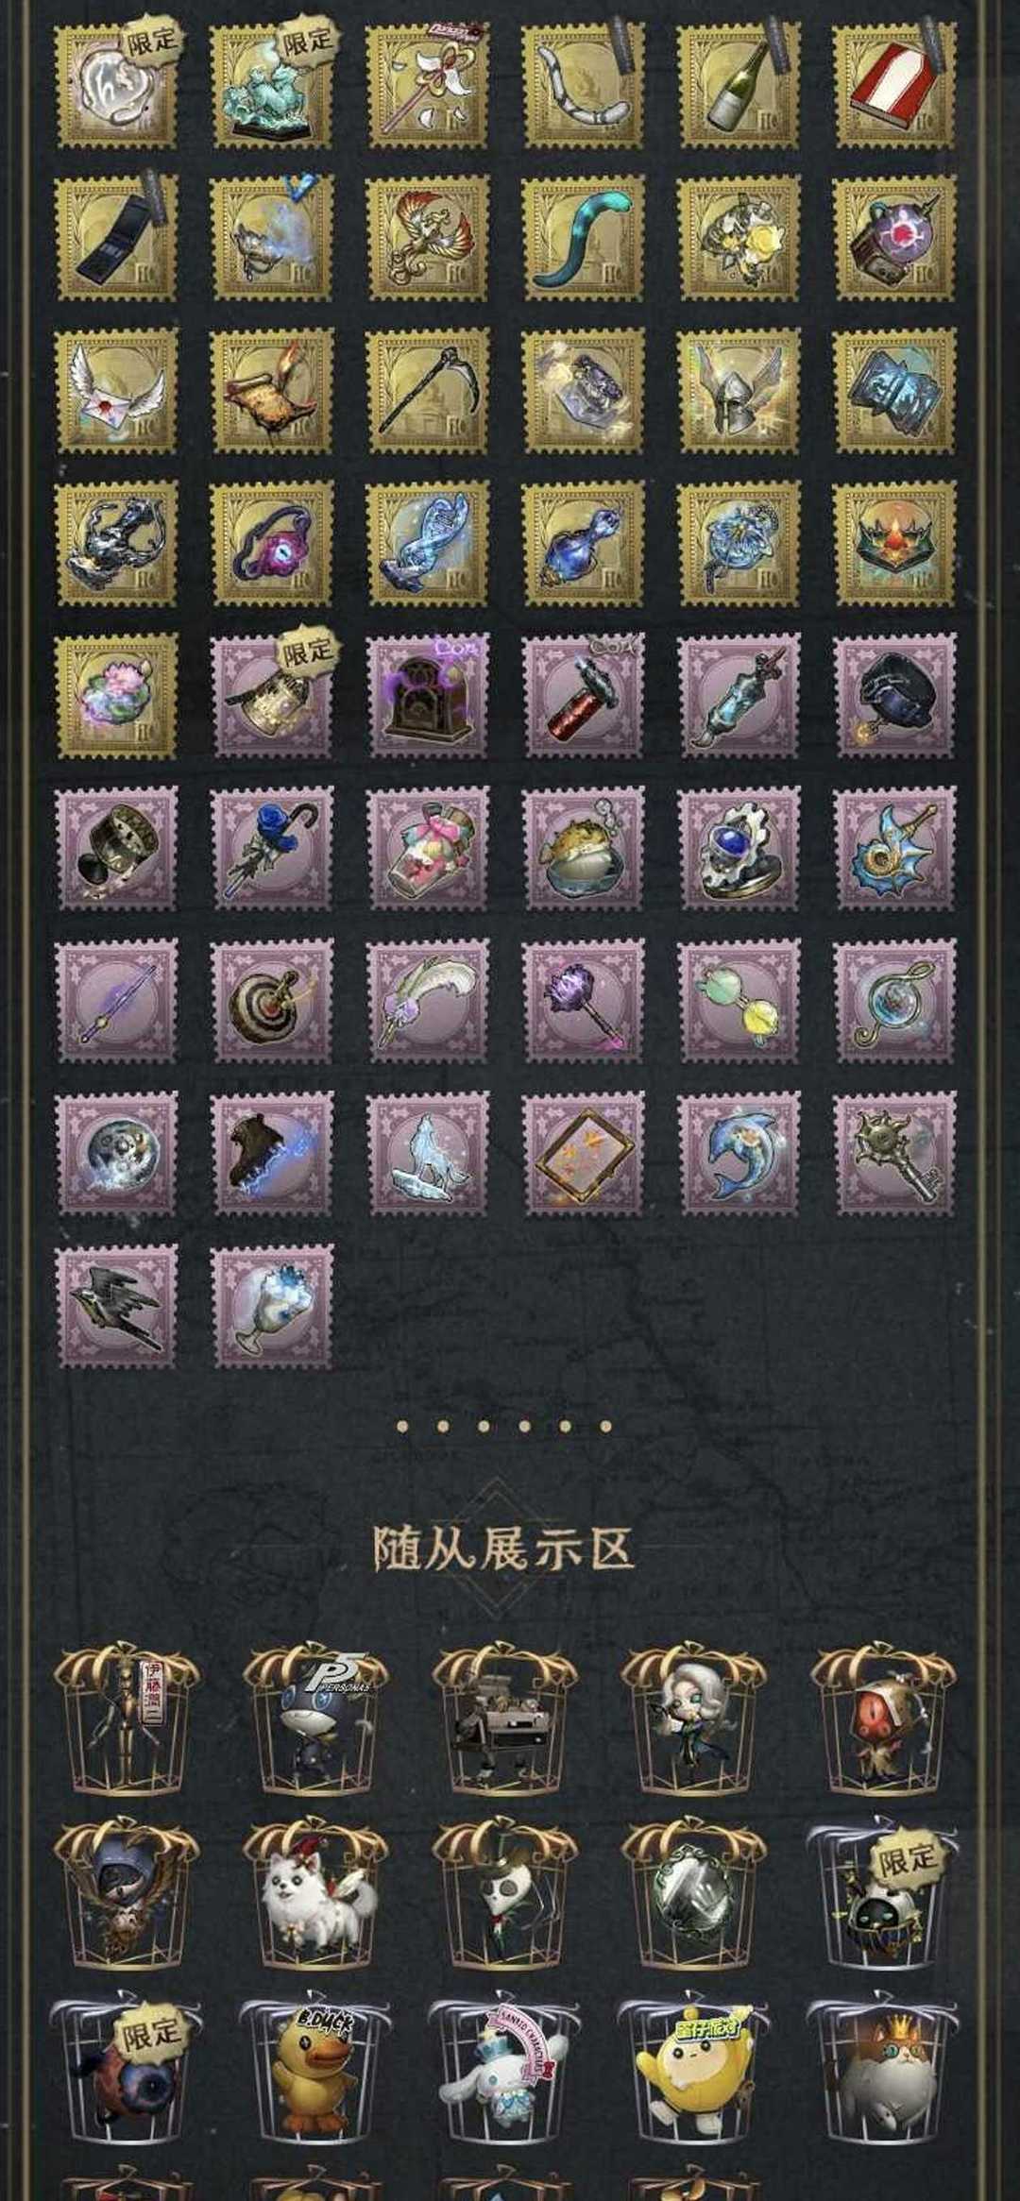This screenshot has width=1020, height=2201.
Task: Choose the blue rose umbrella stamp
Action: [x=272, y=848]
